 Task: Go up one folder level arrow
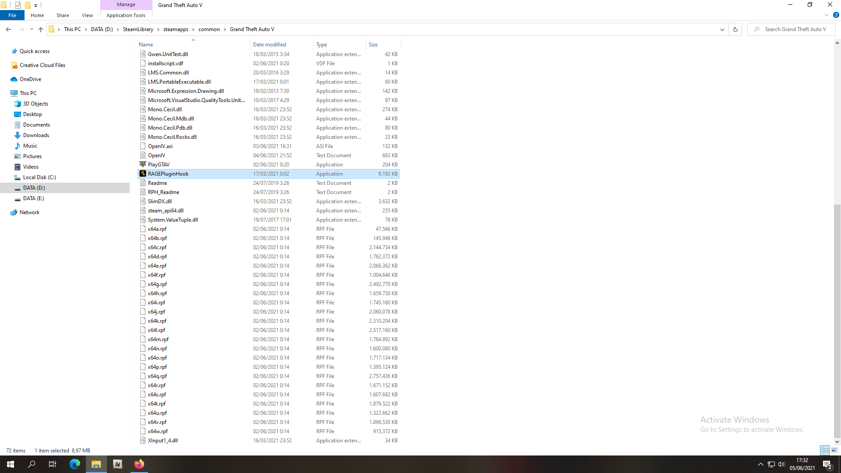point(41,29)
